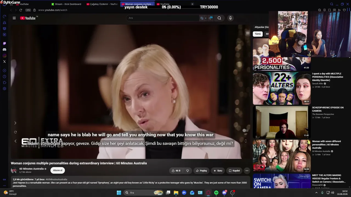This screenshot has height=197, width=351.
Task: Open the weather widget showing 29°C
Action: coord(10,193)
